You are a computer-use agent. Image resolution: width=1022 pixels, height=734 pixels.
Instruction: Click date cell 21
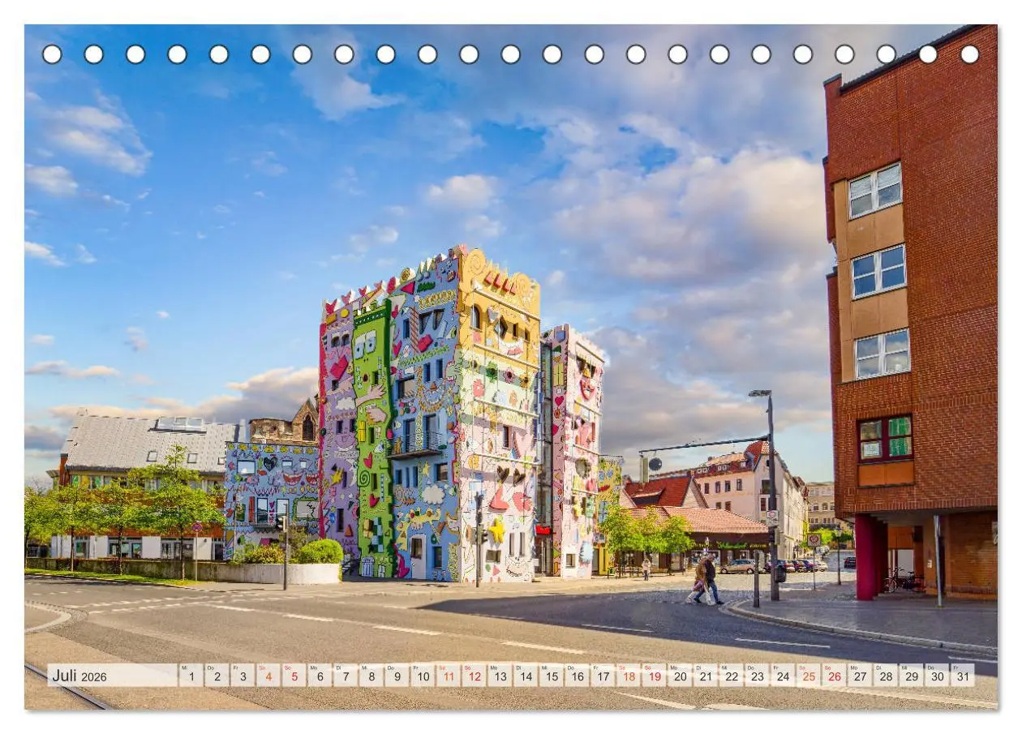click(x=705, y=675)
